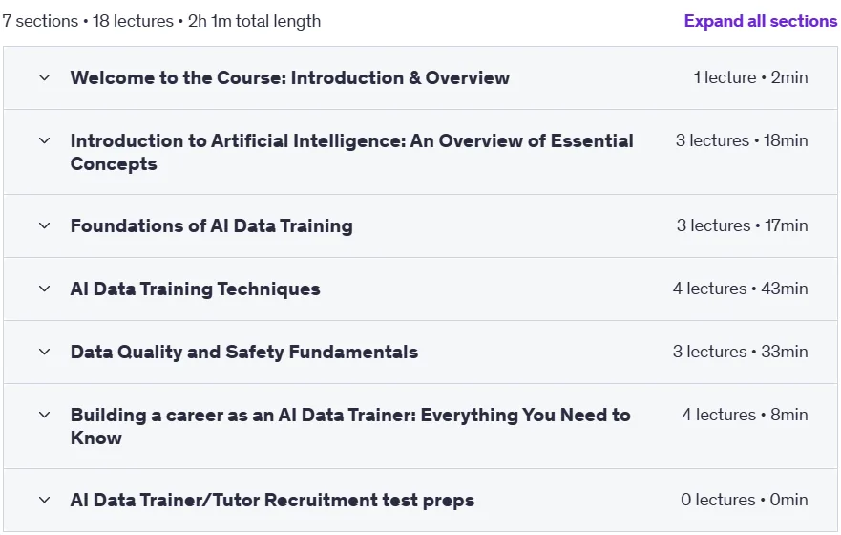Image resolution: width=841 pixels, height=535 pixels.
Task: Expand Introduction to Artificial Intelligence section chevron
Action: 45,141
